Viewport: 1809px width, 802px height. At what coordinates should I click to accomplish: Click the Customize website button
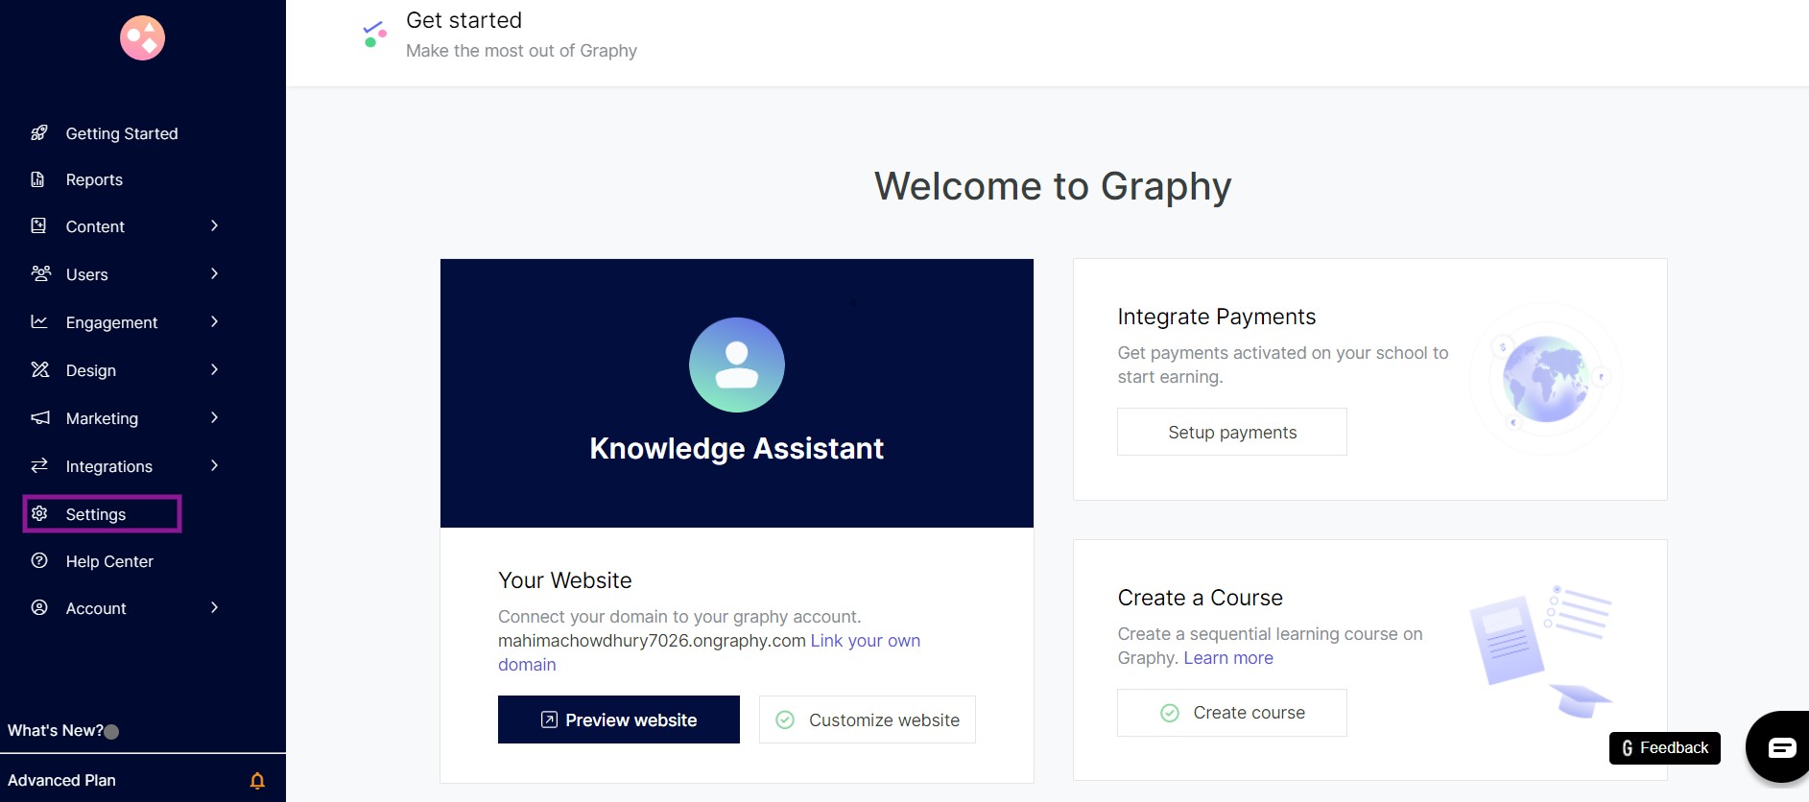(868, 719)
